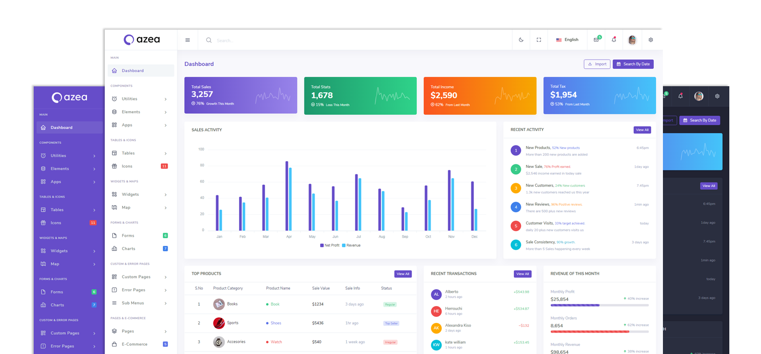Toggle dark mode with the moon icon
The image size is (761, 354).
click(x=521, y=40)
